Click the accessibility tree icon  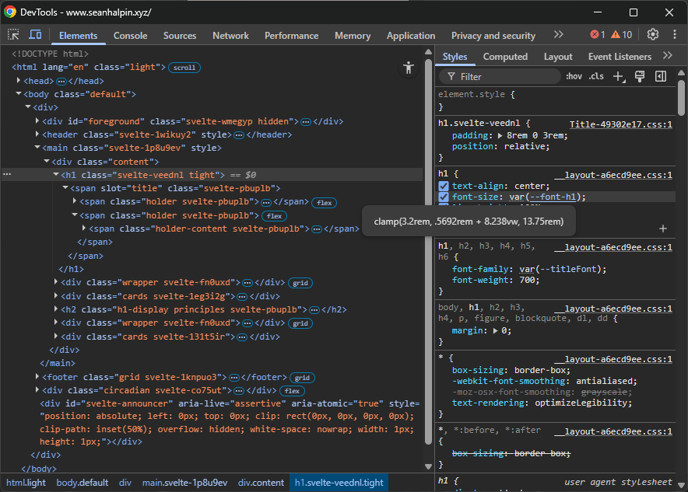coord(409,68)
